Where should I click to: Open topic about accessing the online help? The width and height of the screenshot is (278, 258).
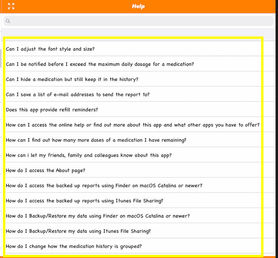click(133, 125)
